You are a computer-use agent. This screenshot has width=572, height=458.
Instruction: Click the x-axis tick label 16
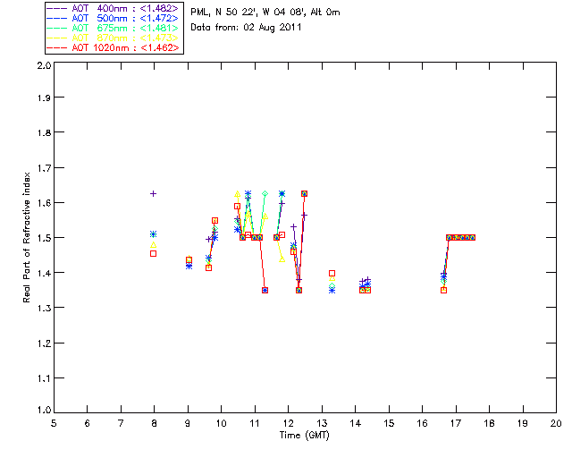tap(423, 423)
